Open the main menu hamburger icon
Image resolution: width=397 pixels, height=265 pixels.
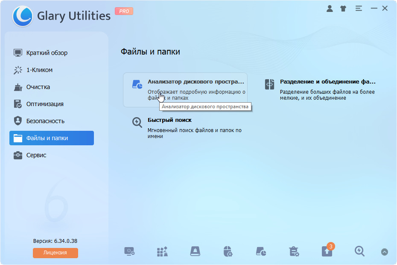(359, 8)
